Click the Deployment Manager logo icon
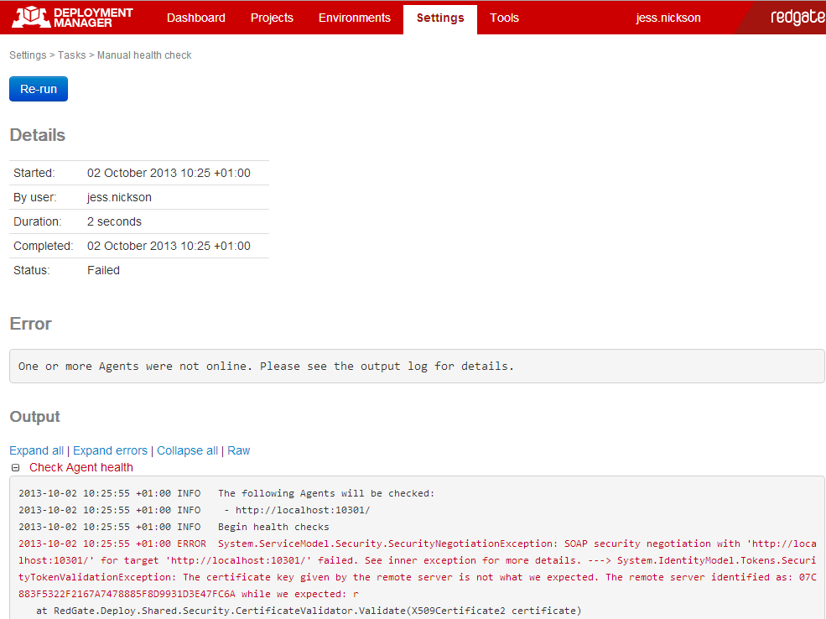 click(29, 17)
